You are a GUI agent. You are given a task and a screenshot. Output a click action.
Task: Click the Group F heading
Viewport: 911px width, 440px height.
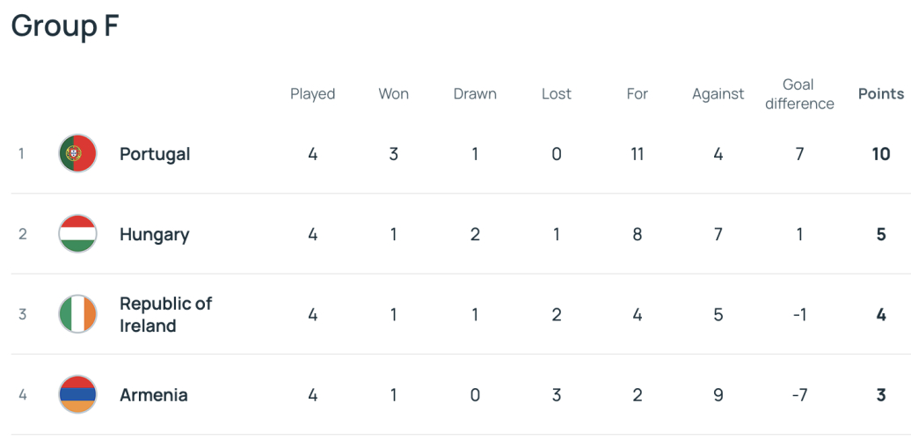point(64,26)
